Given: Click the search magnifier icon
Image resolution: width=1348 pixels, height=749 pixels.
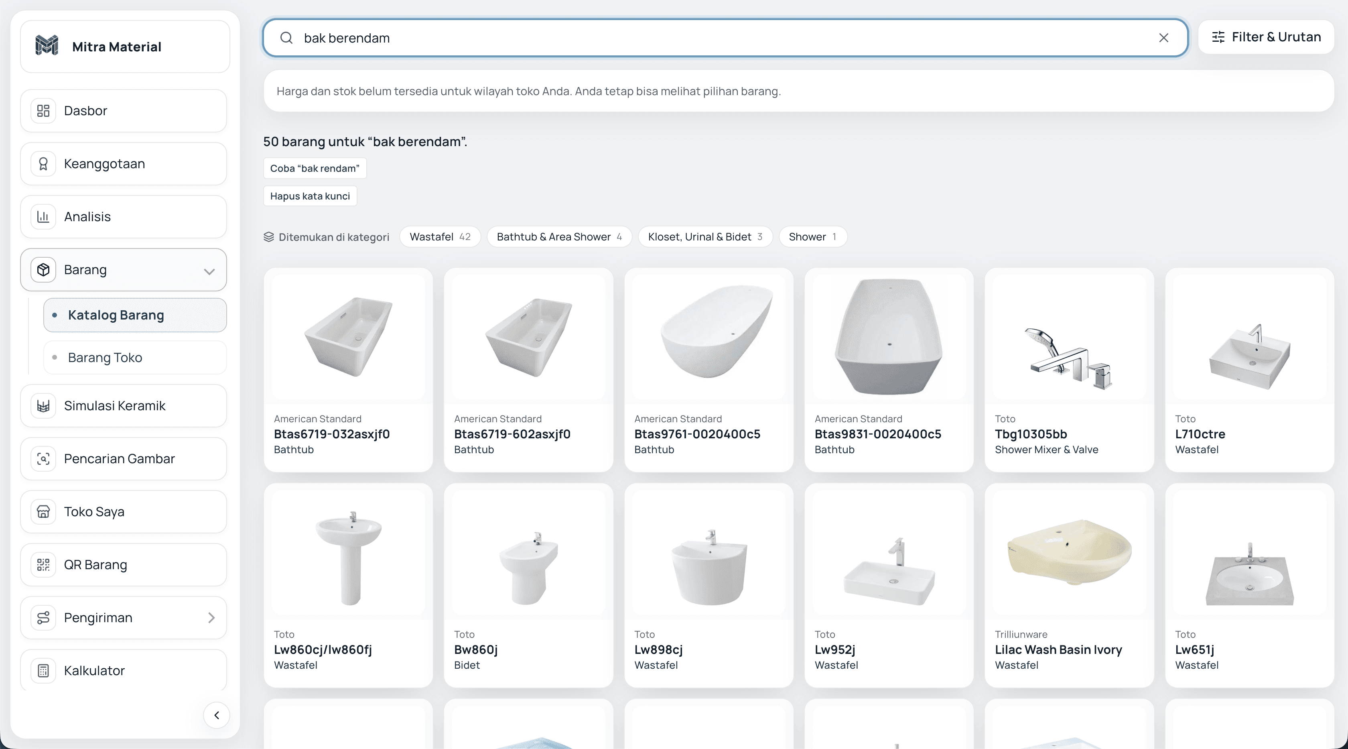Looking at the screenshot, I should pyautogui.click(x=286, y=38).
